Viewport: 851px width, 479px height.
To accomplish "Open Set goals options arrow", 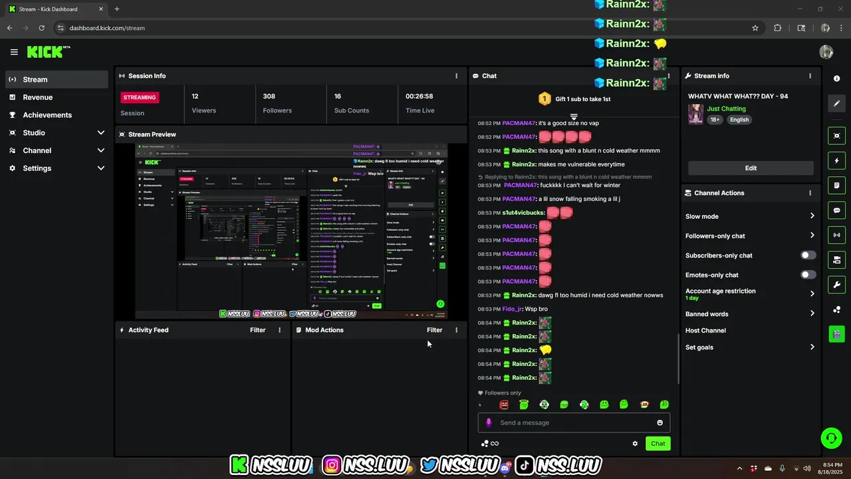I will point(812,347).
